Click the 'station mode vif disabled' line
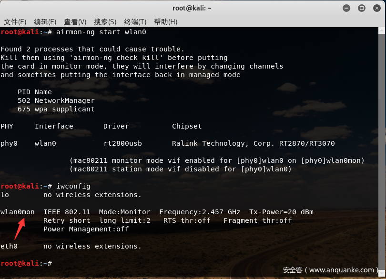 (x=181, y=169)
